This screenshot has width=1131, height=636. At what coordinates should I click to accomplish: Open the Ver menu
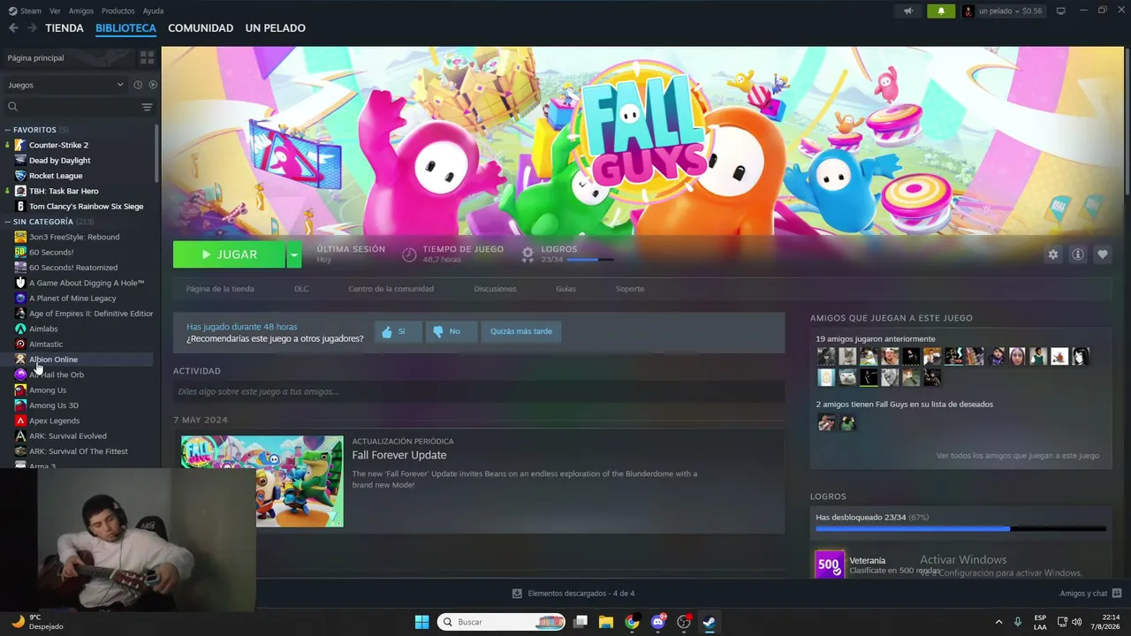(x=55, y=11)
